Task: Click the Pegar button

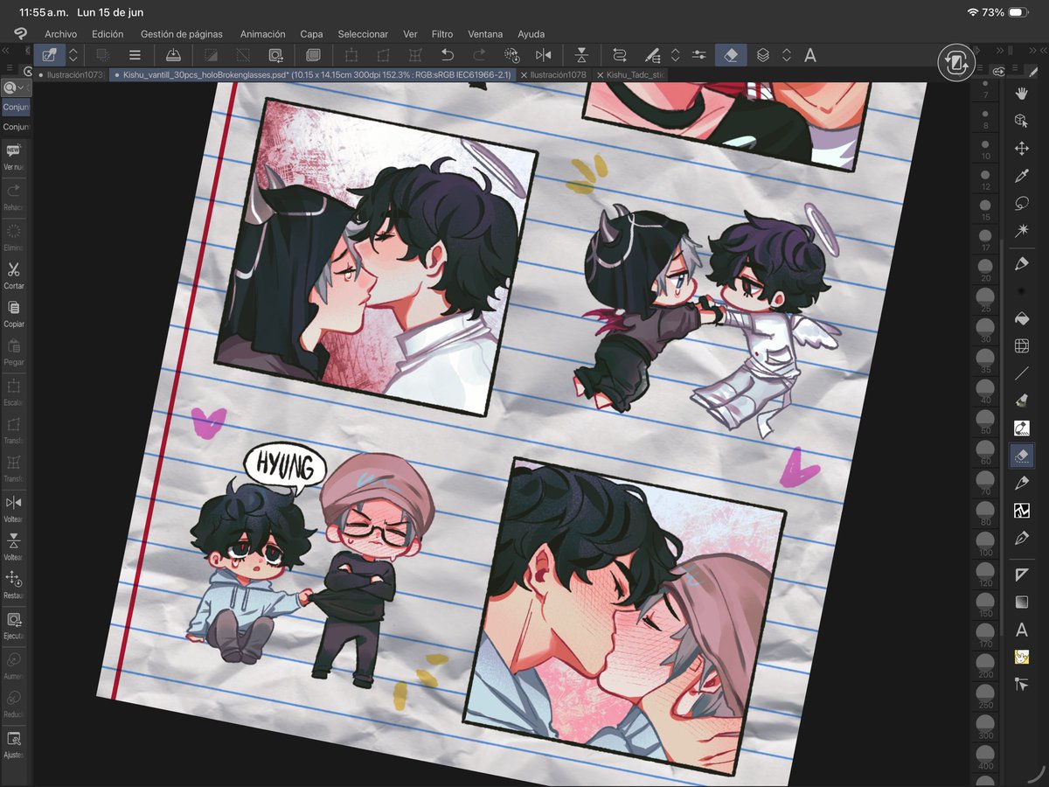Action: click(14, 352)
